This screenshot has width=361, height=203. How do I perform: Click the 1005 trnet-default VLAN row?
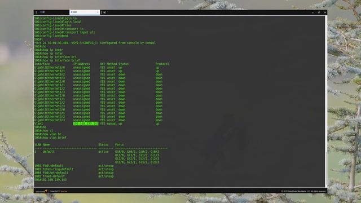coord(74,176)
